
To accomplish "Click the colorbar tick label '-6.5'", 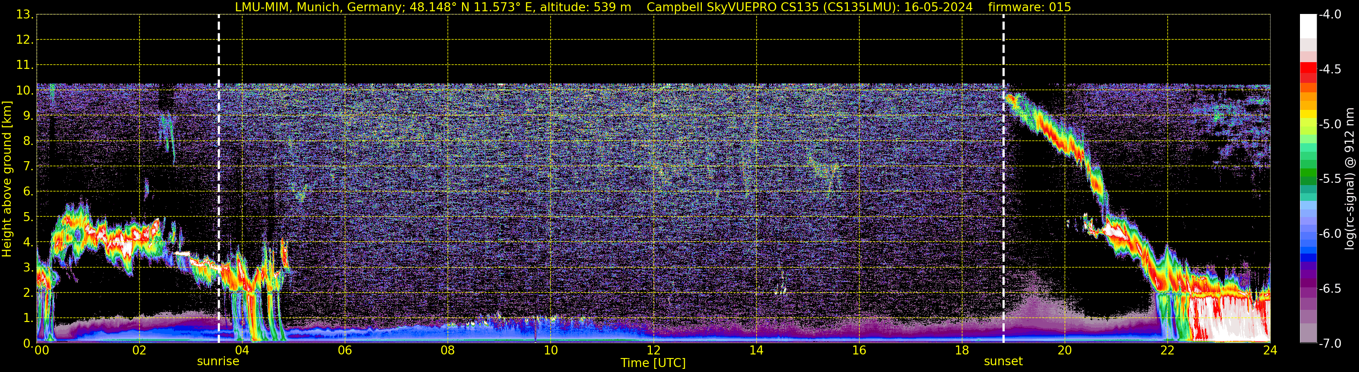I will [1330, 289].
